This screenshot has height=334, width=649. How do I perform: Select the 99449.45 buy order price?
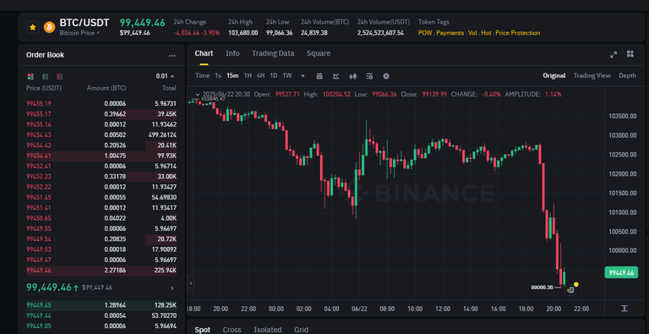[x=39, y=305]
